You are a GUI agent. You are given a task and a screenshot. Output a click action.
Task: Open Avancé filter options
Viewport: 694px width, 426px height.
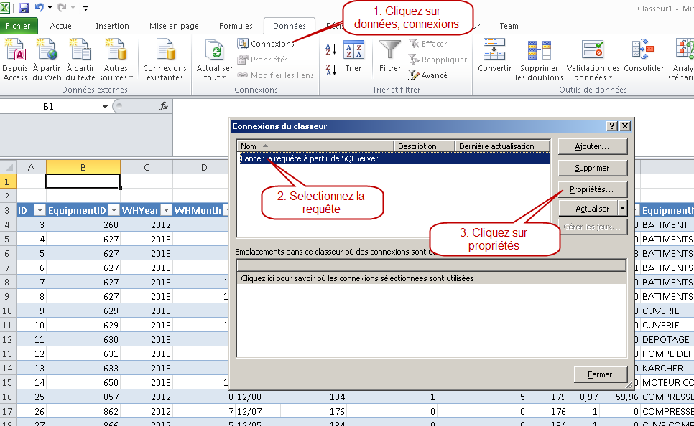(428, 75)
